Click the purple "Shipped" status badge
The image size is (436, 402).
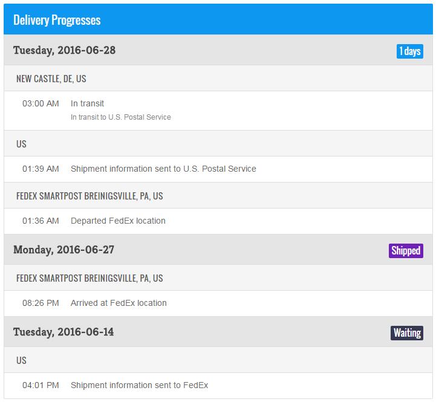click(x=405, y=250)
